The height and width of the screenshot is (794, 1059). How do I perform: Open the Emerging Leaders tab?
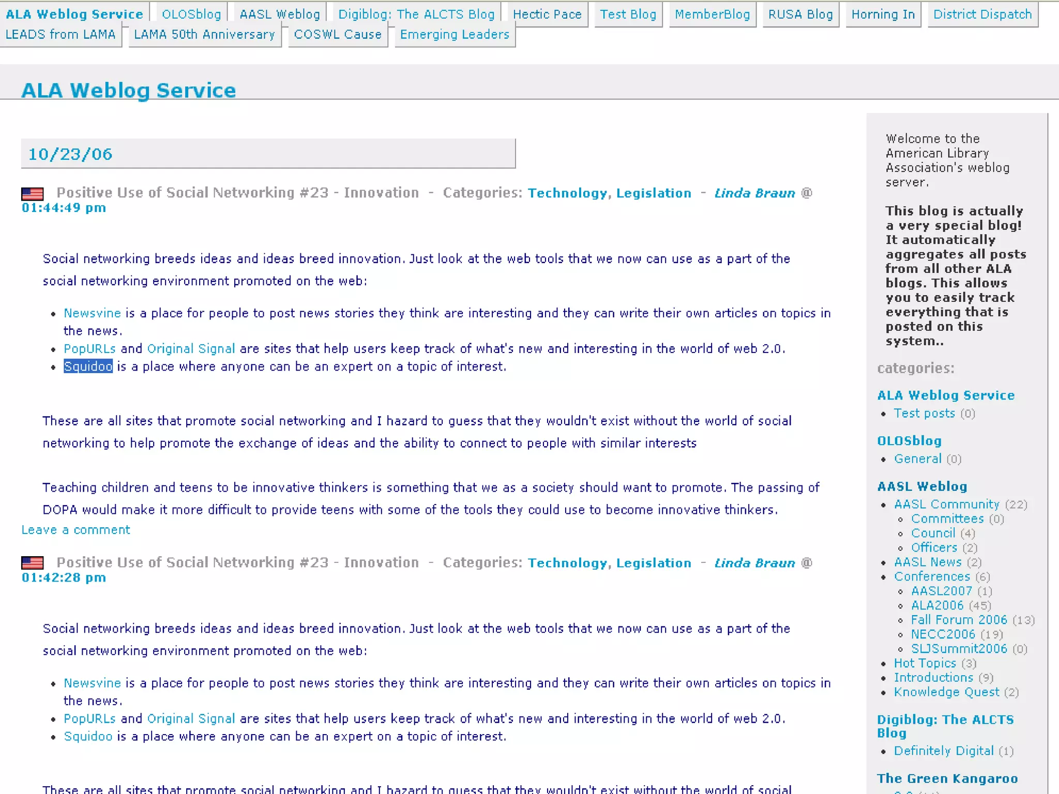[x=455, y=35]
